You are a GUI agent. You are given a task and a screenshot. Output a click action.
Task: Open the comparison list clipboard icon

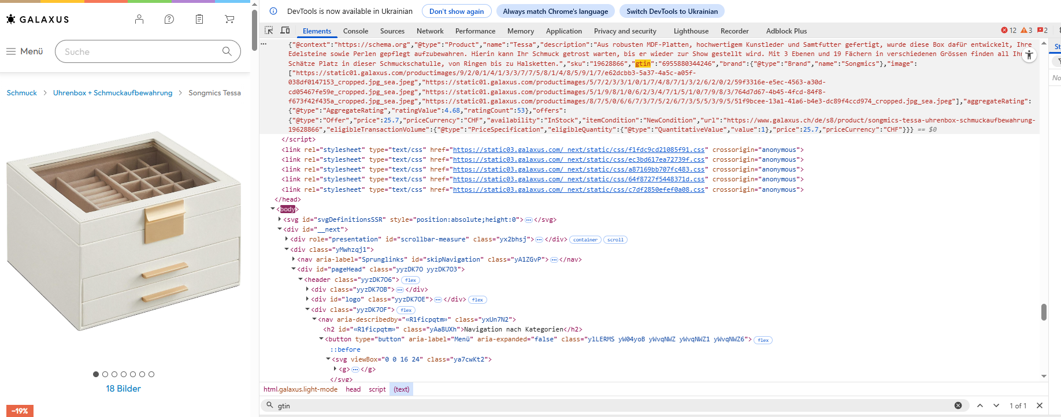click(x=199, y=19)
